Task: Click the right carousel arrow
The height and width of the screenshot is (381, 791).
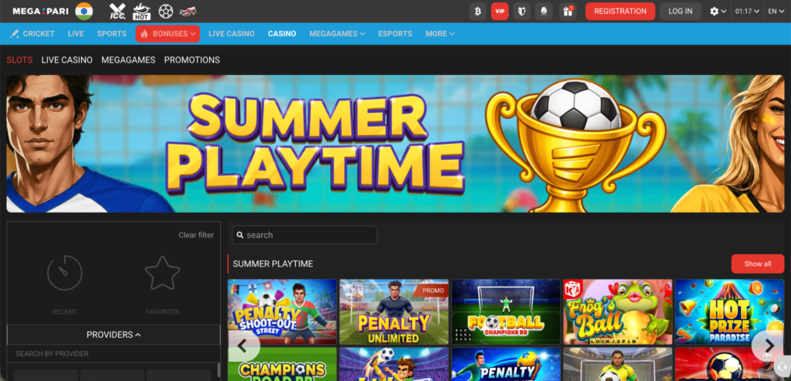Action: (769, 345)
